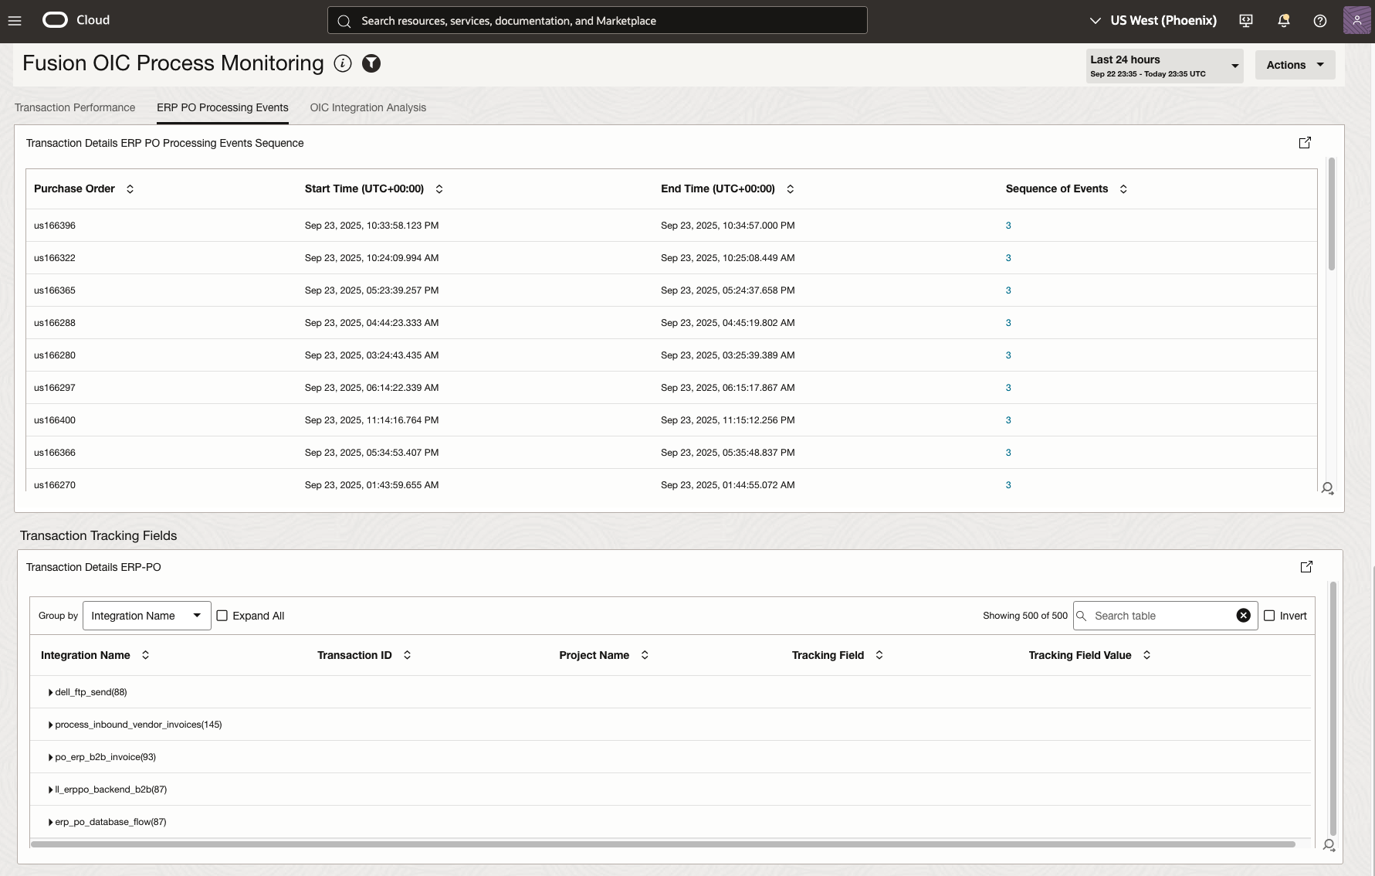Click the horizontal scrollbar in tracking table
Viewport: 1375px width, 876px height.
point(662,844)
